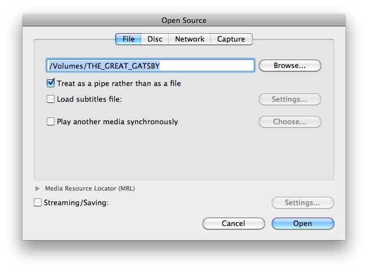Click the 'Streaming/Saving:' label text
This screenshot has height=271, width=368.
click(x=76, y=202)
